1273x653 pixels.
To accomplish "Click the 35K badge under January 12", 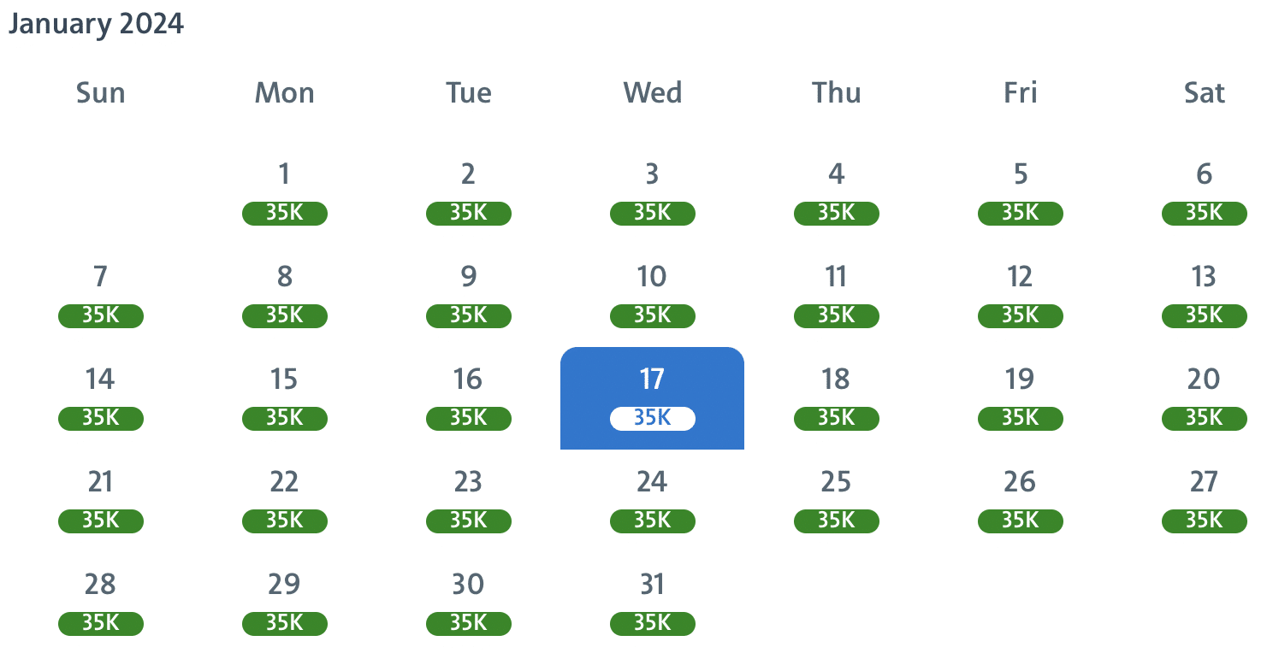I will pos(1020,315).
